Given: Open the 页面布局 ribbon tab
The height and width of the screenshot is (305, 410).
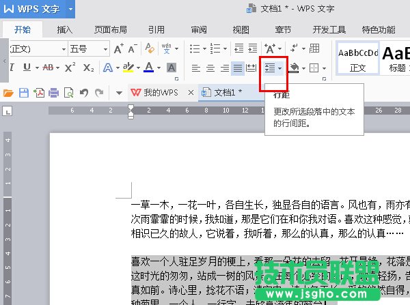Looking at the screenshot, I should tap(110, 30).
